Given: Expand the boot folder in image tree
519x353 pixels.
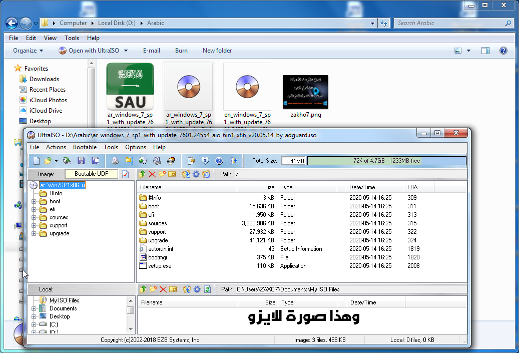Looking at the screenshot, I should click(x=34, y=201).
